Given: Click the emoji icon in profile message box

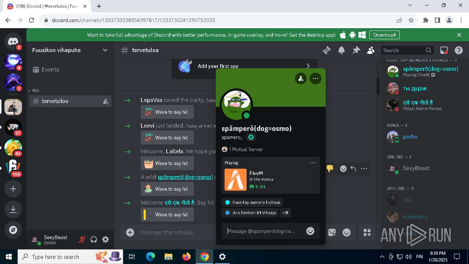Looking at the screenshot, I should pos(310,231).
